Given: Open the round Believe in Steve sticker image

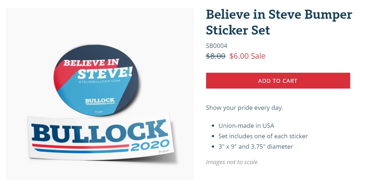Looking at the screenshot, I should click(x=96, y=80).
